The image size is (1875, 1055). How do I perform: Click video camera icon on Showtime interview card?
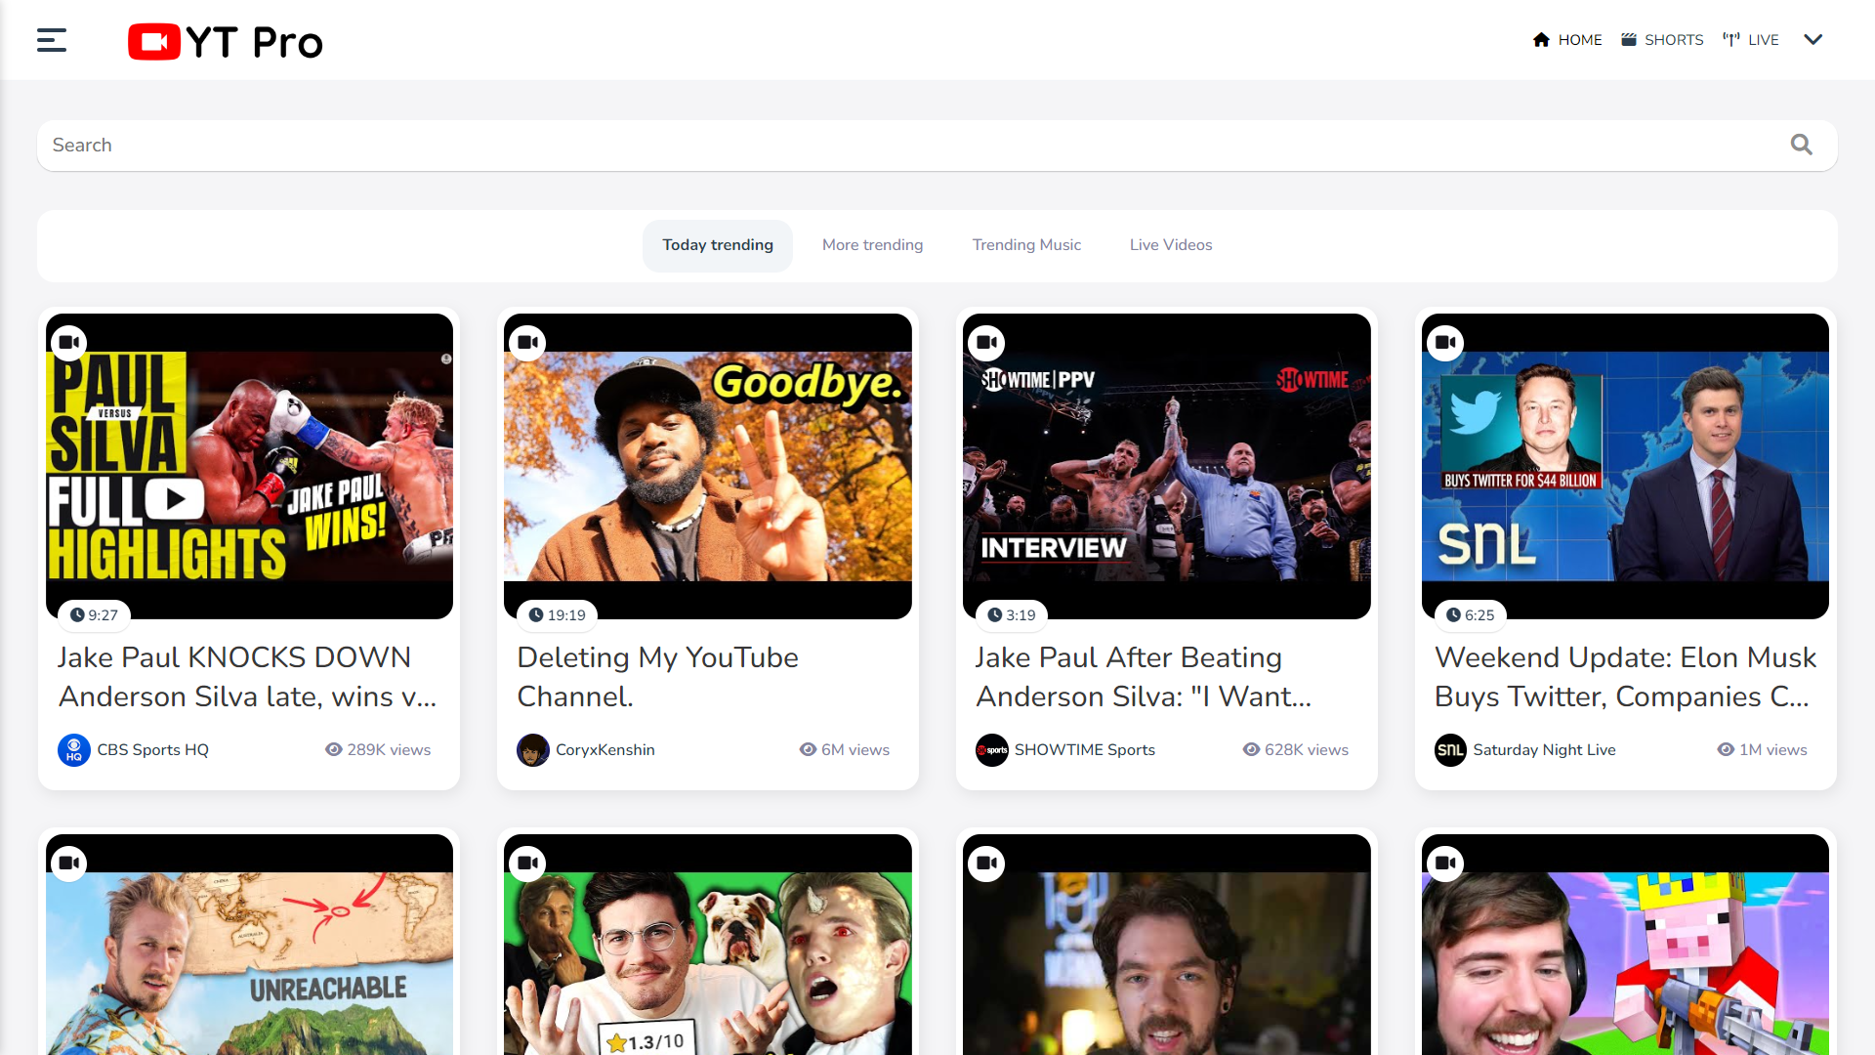[x=987, y=343]
